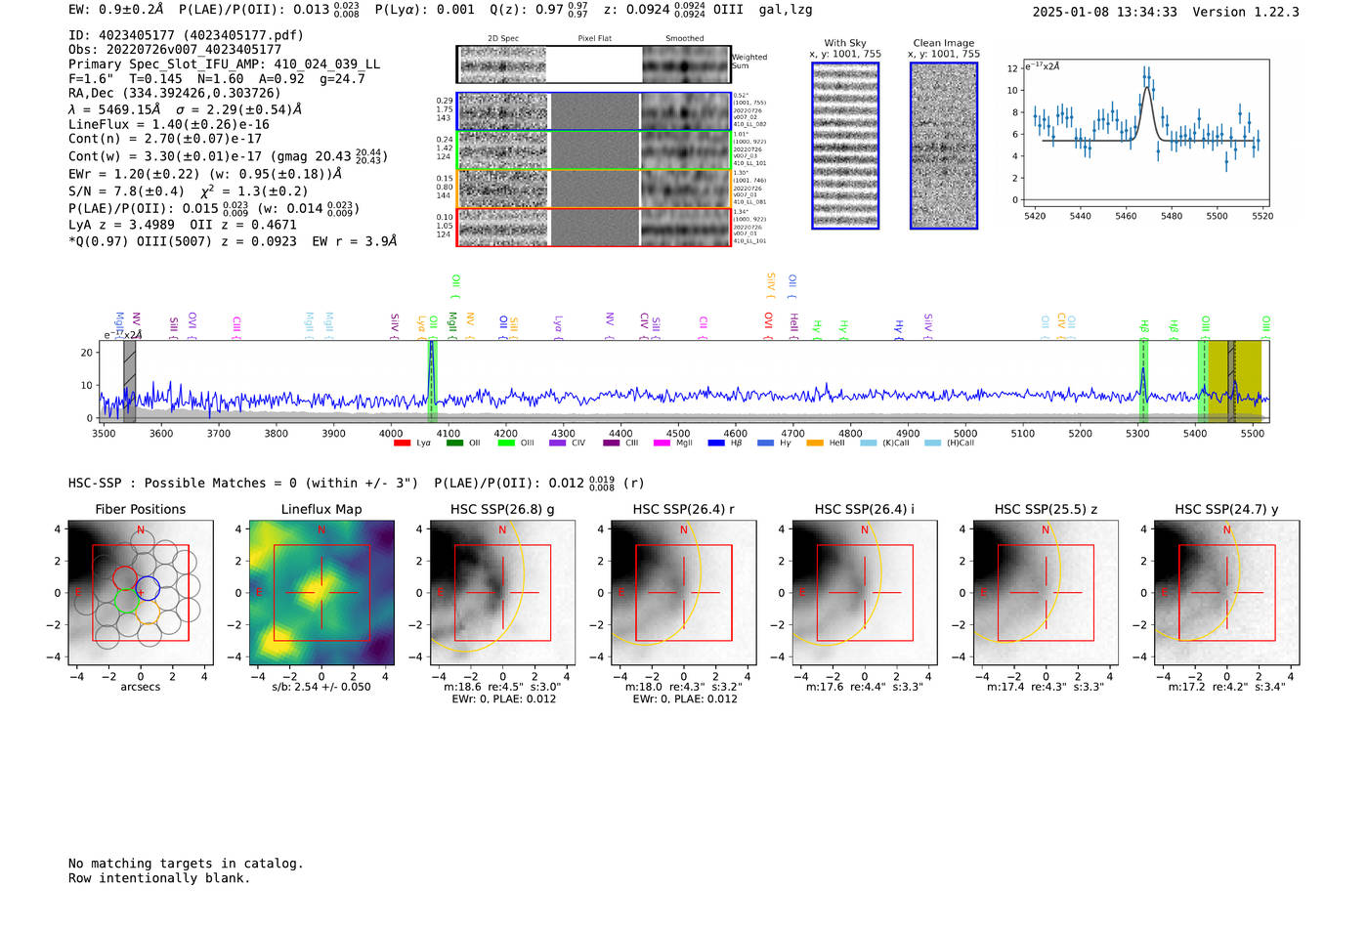
Task: Open the Fiber Positions panel
Action: tap(141, 593)
